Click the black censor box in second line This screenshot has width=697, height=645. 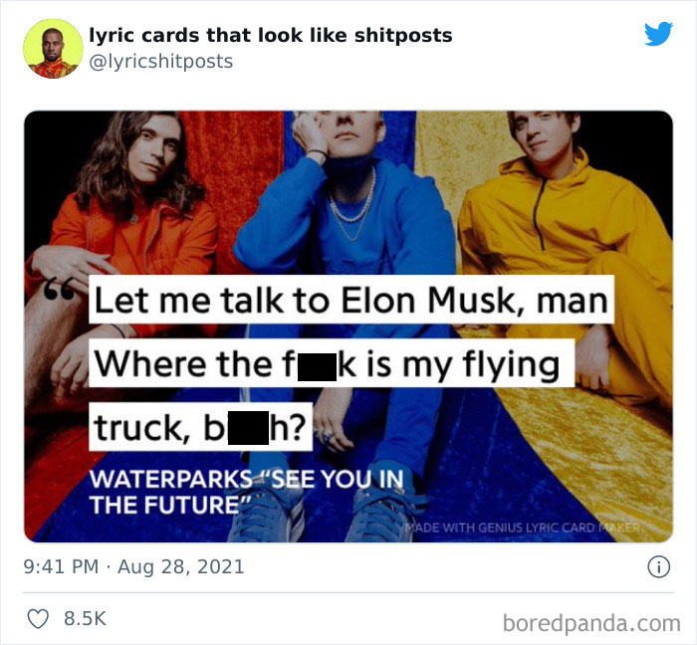(x=317, y=367)
